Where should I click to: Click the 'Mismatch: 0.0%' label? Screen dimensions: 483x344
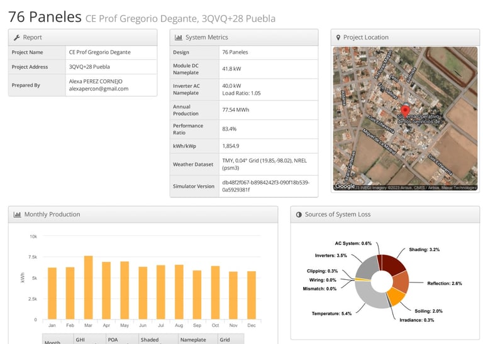tap(319, 289)
